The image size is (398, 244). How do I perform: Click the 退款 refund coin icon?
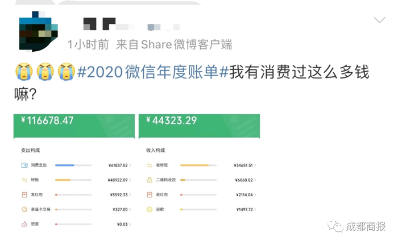pyautogui.click(x=150, y=209)
